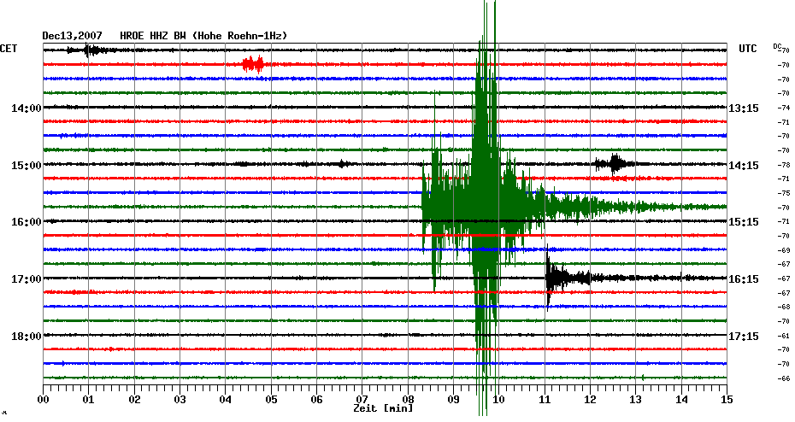
Task: Click the DC value '-66'
Action: tap(784, 379)
